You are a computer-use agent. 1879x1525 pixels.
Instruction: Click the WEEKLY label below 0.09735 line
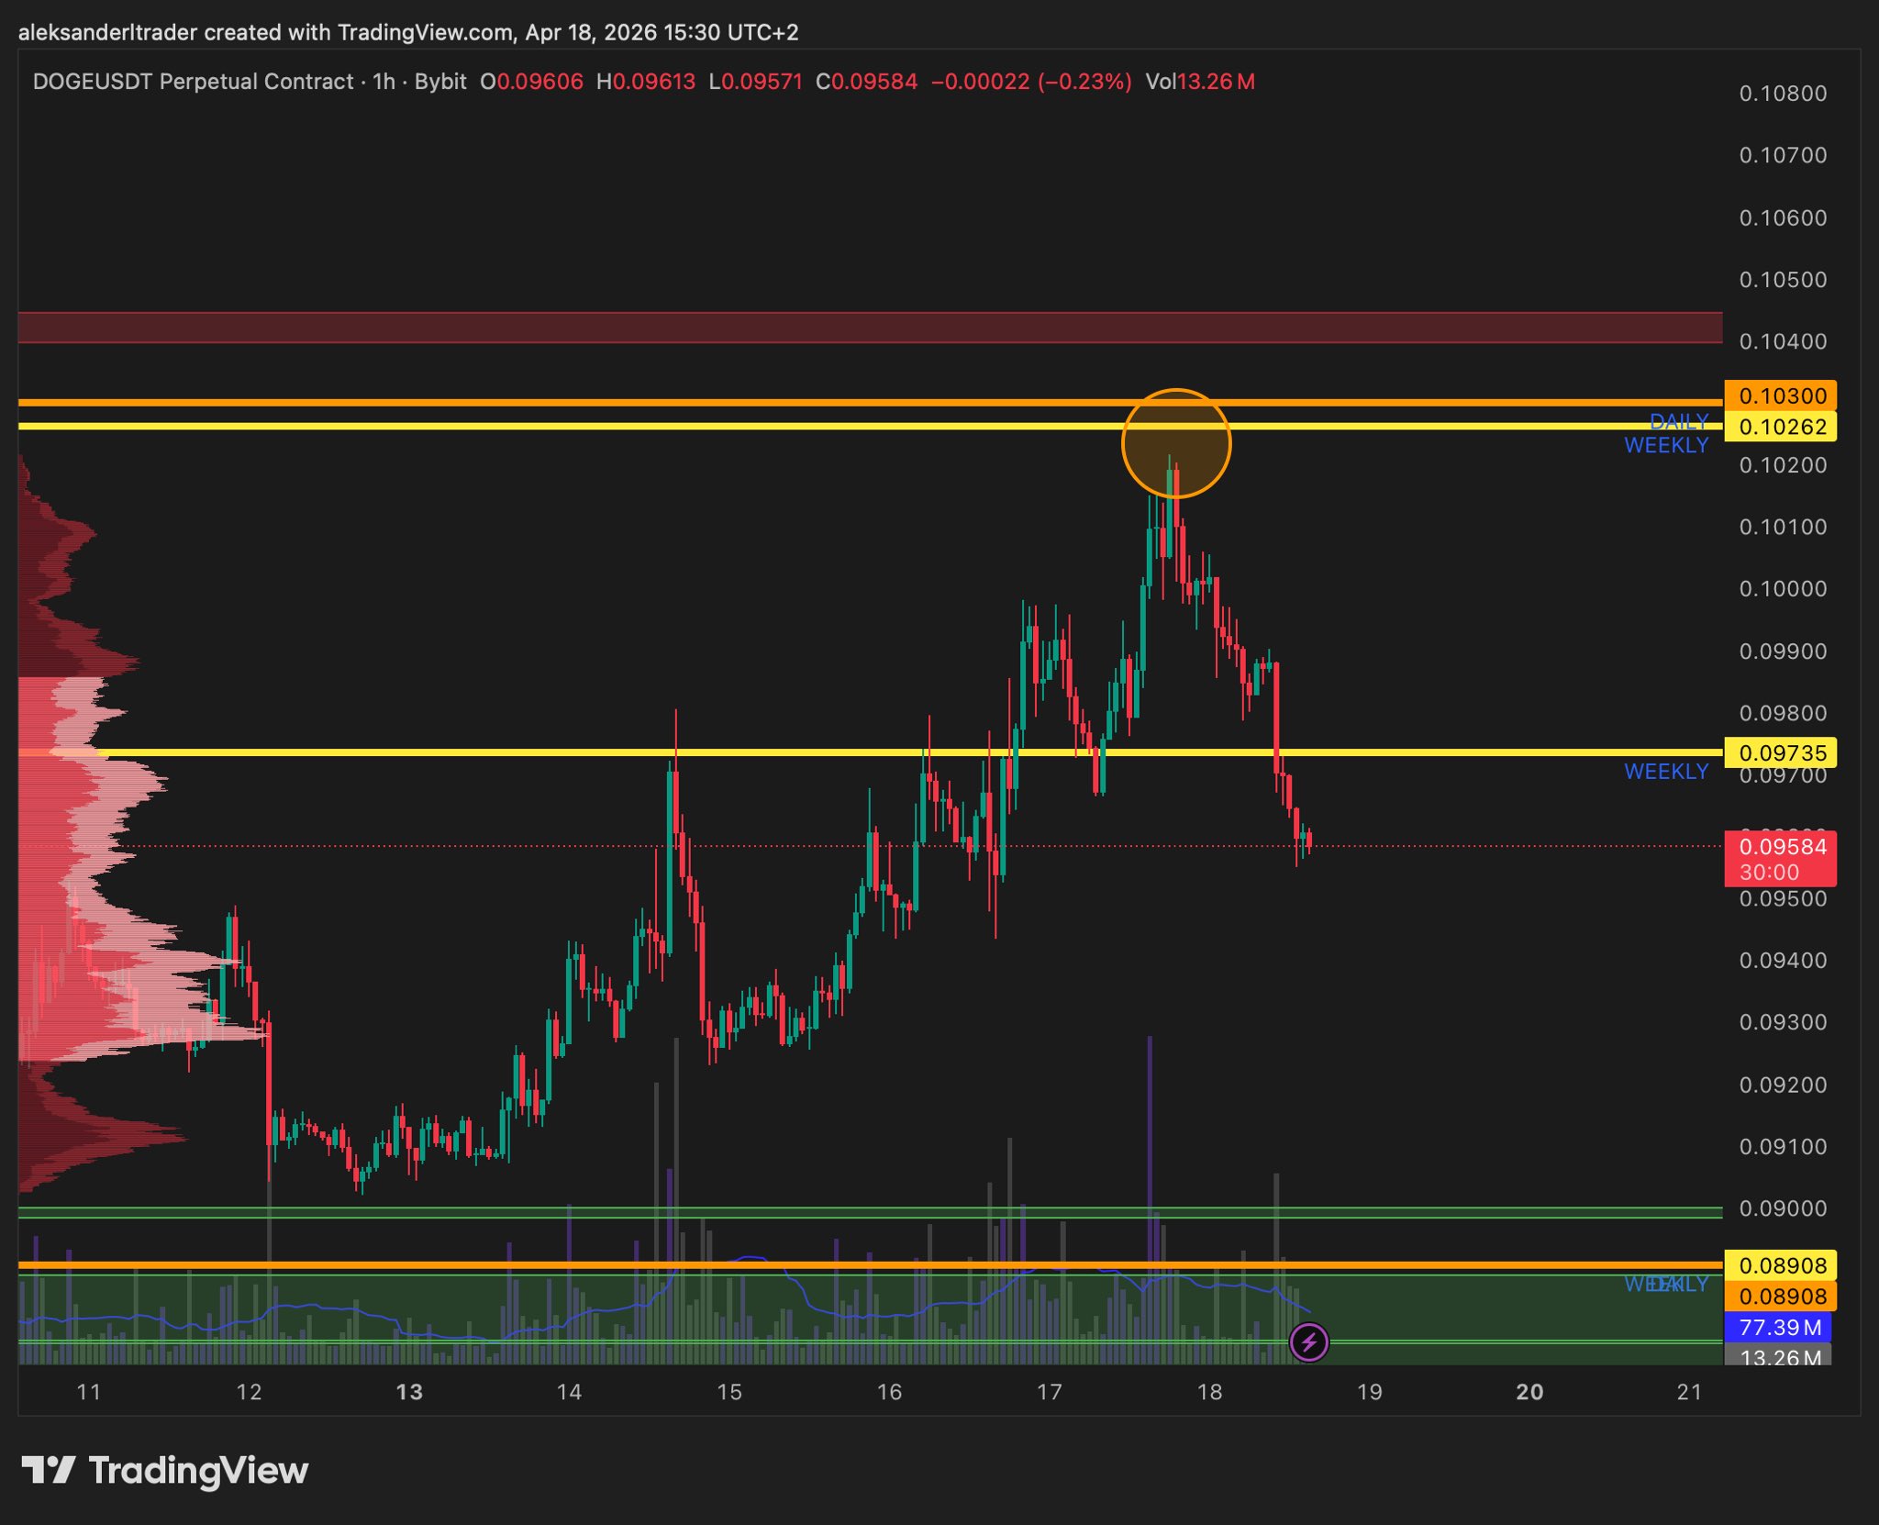point(1665,772)
